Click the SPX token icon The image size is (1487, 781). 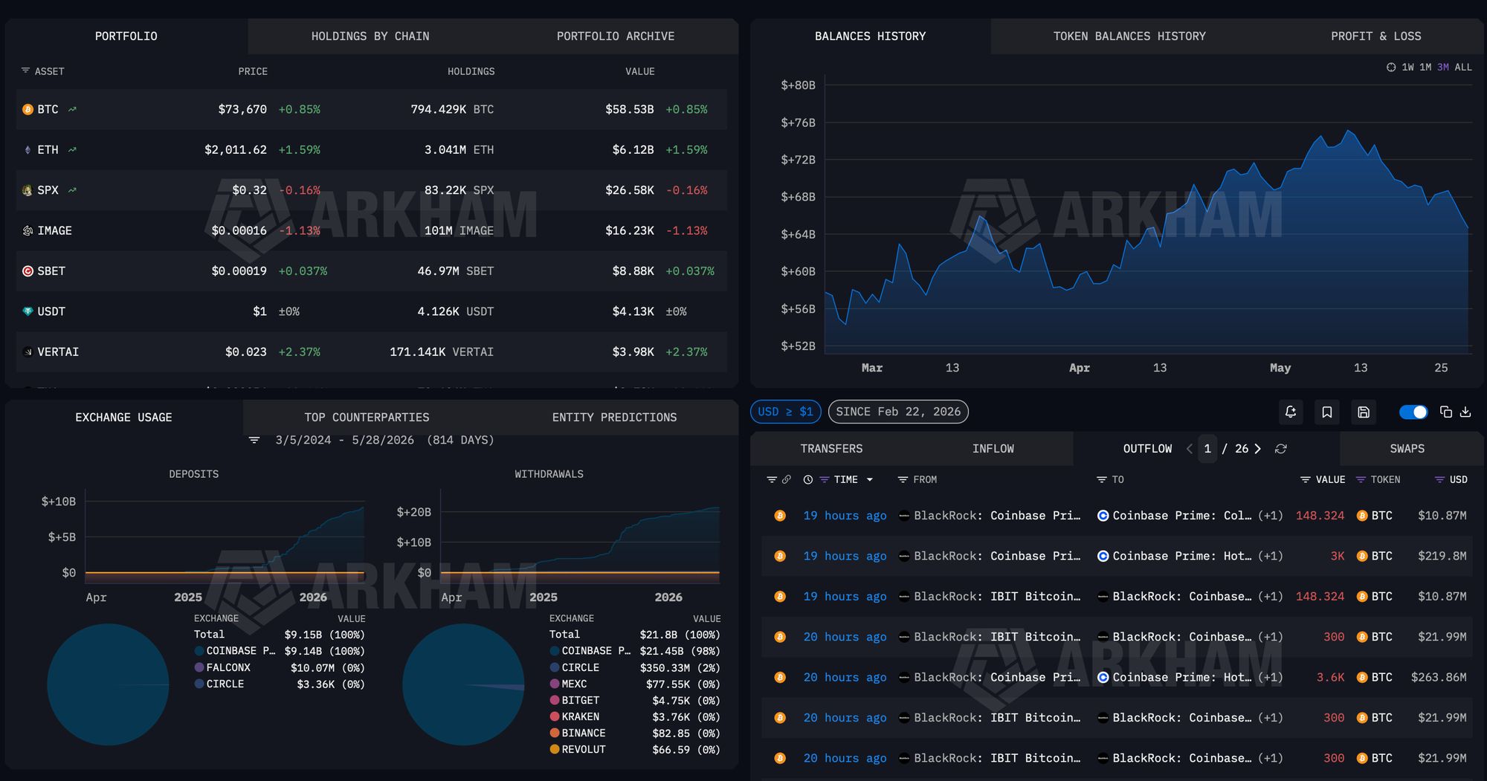[28, 190]
